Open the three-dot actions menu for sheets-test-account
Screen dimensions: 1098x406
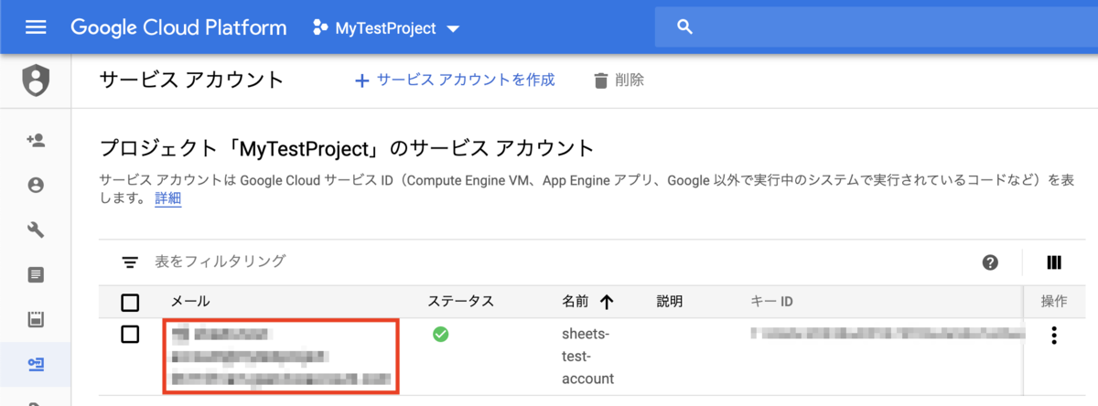[1054, 336]
